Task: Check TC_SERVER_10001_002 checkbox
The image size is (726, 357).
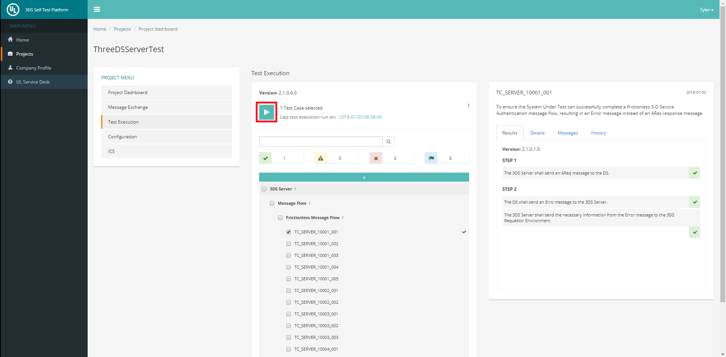Action: pyautogui.click(x=289, y=244)
